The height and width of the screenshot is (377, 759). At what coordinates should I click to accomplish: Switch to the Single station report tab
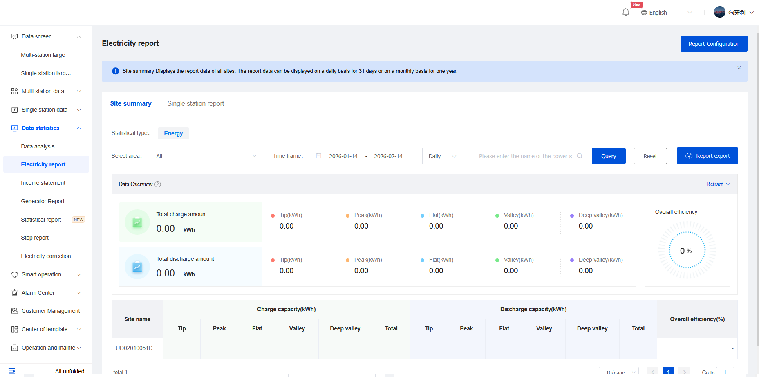[195, 104]
